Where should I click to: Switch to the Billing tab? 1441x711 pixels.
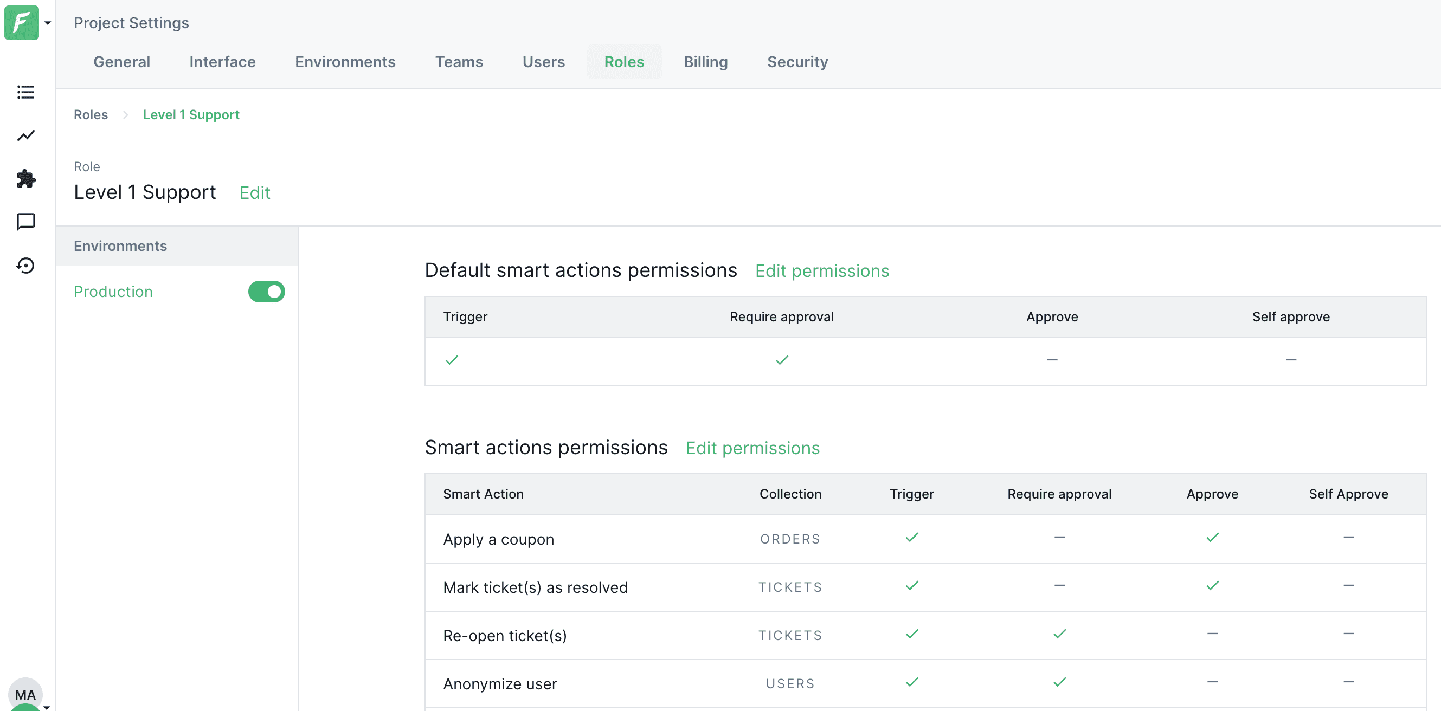[705, 61]
